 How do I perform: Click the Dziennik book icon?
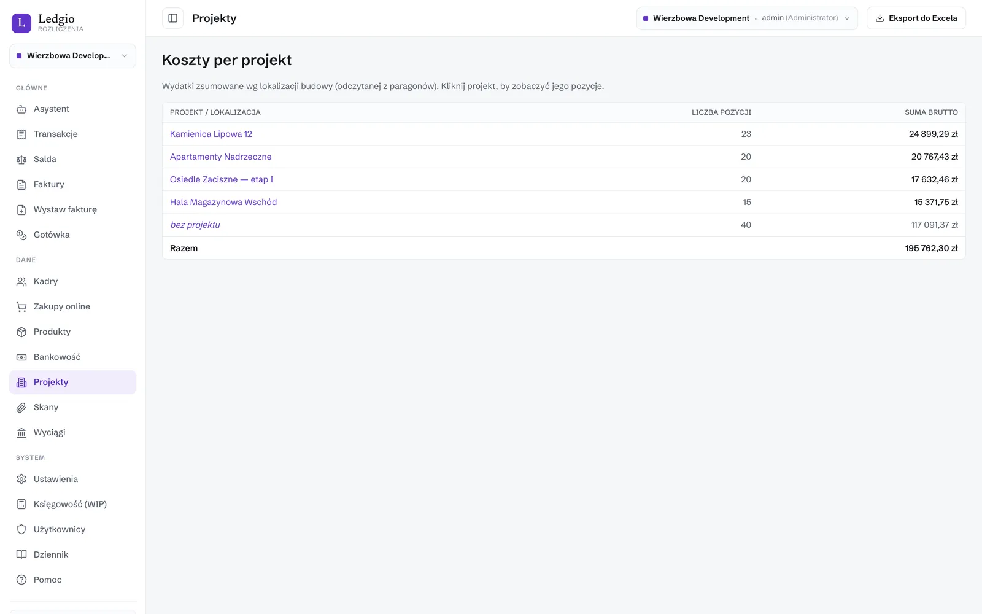pyautogui.click(x=21, y=555)
